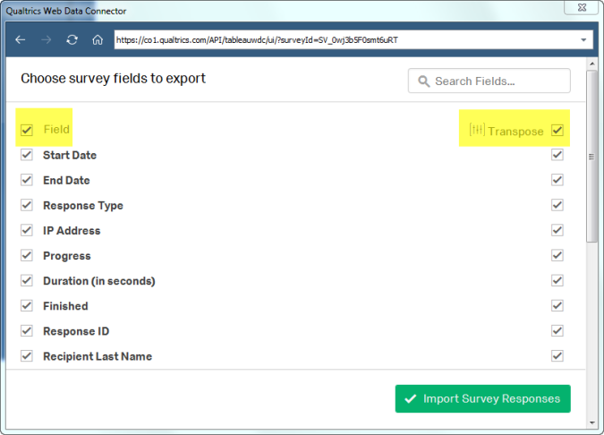Click the scrollbar up arrow
Viewport: 604px width, 435px height.
592,64
